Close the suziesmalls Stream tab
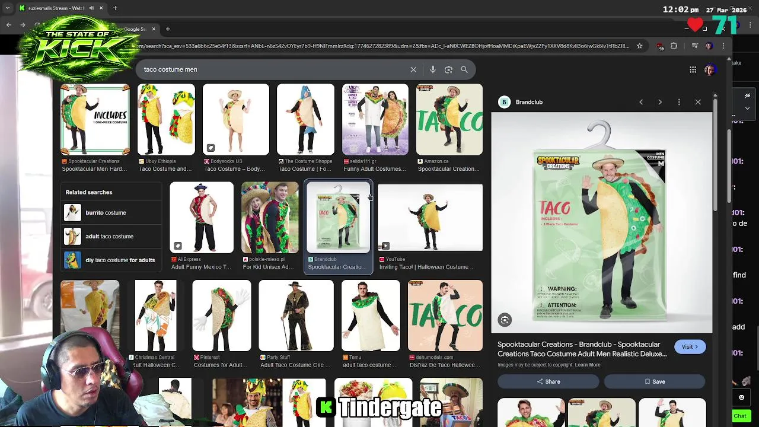This screenshot has width=759, height=427. [x=101, y=8]
